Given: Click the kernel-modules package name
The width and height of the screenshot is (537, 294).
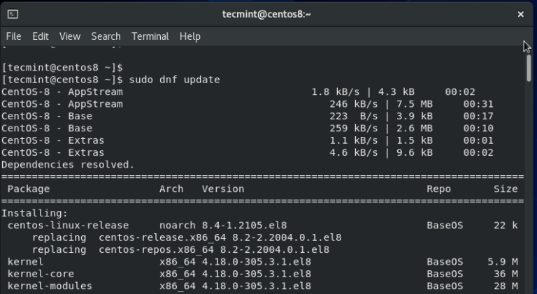Looking at the screenshot, I should click(50, 286).
